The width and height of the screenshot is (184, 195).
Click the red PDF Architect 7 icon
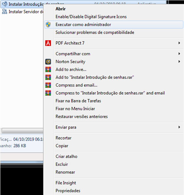tap(48, 43)
